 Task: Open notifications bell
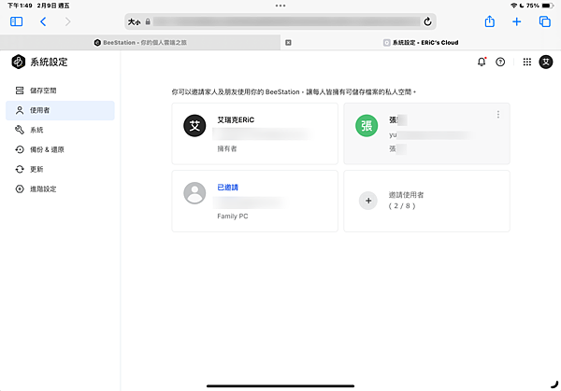click(x=482, y=62)
